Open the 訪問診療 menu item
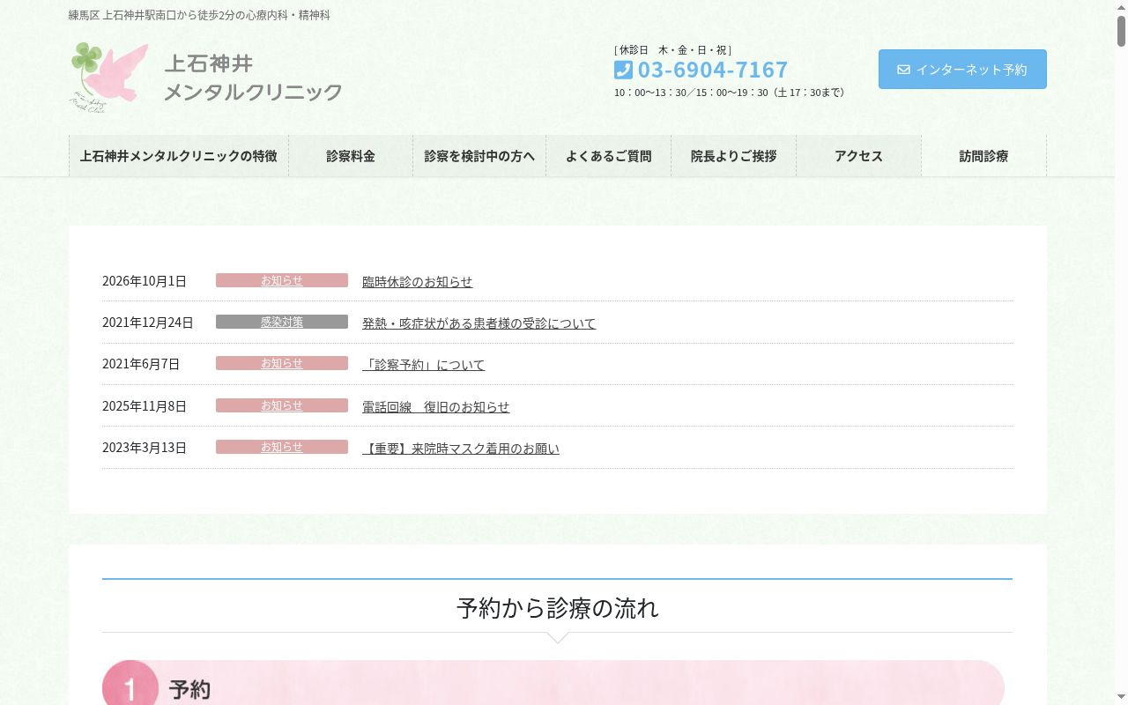Image resolution: width=1128 pixels, height=705 pixels. 984,156
